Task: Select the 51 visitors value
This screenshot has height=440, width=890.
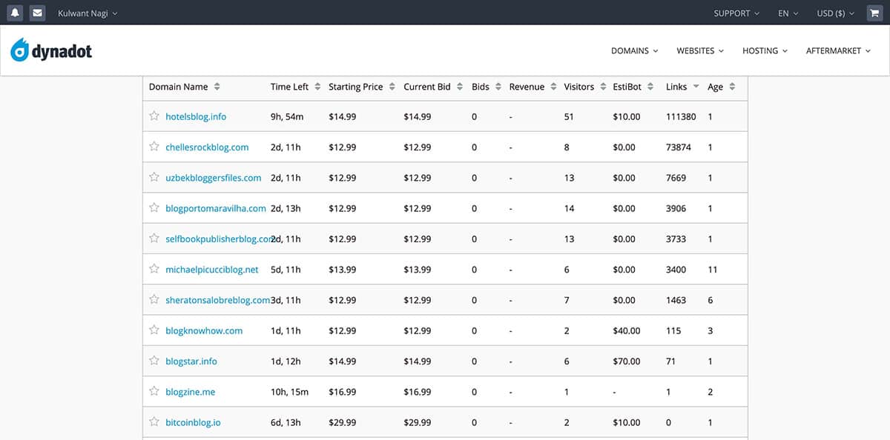Action: tap(569, 116)
